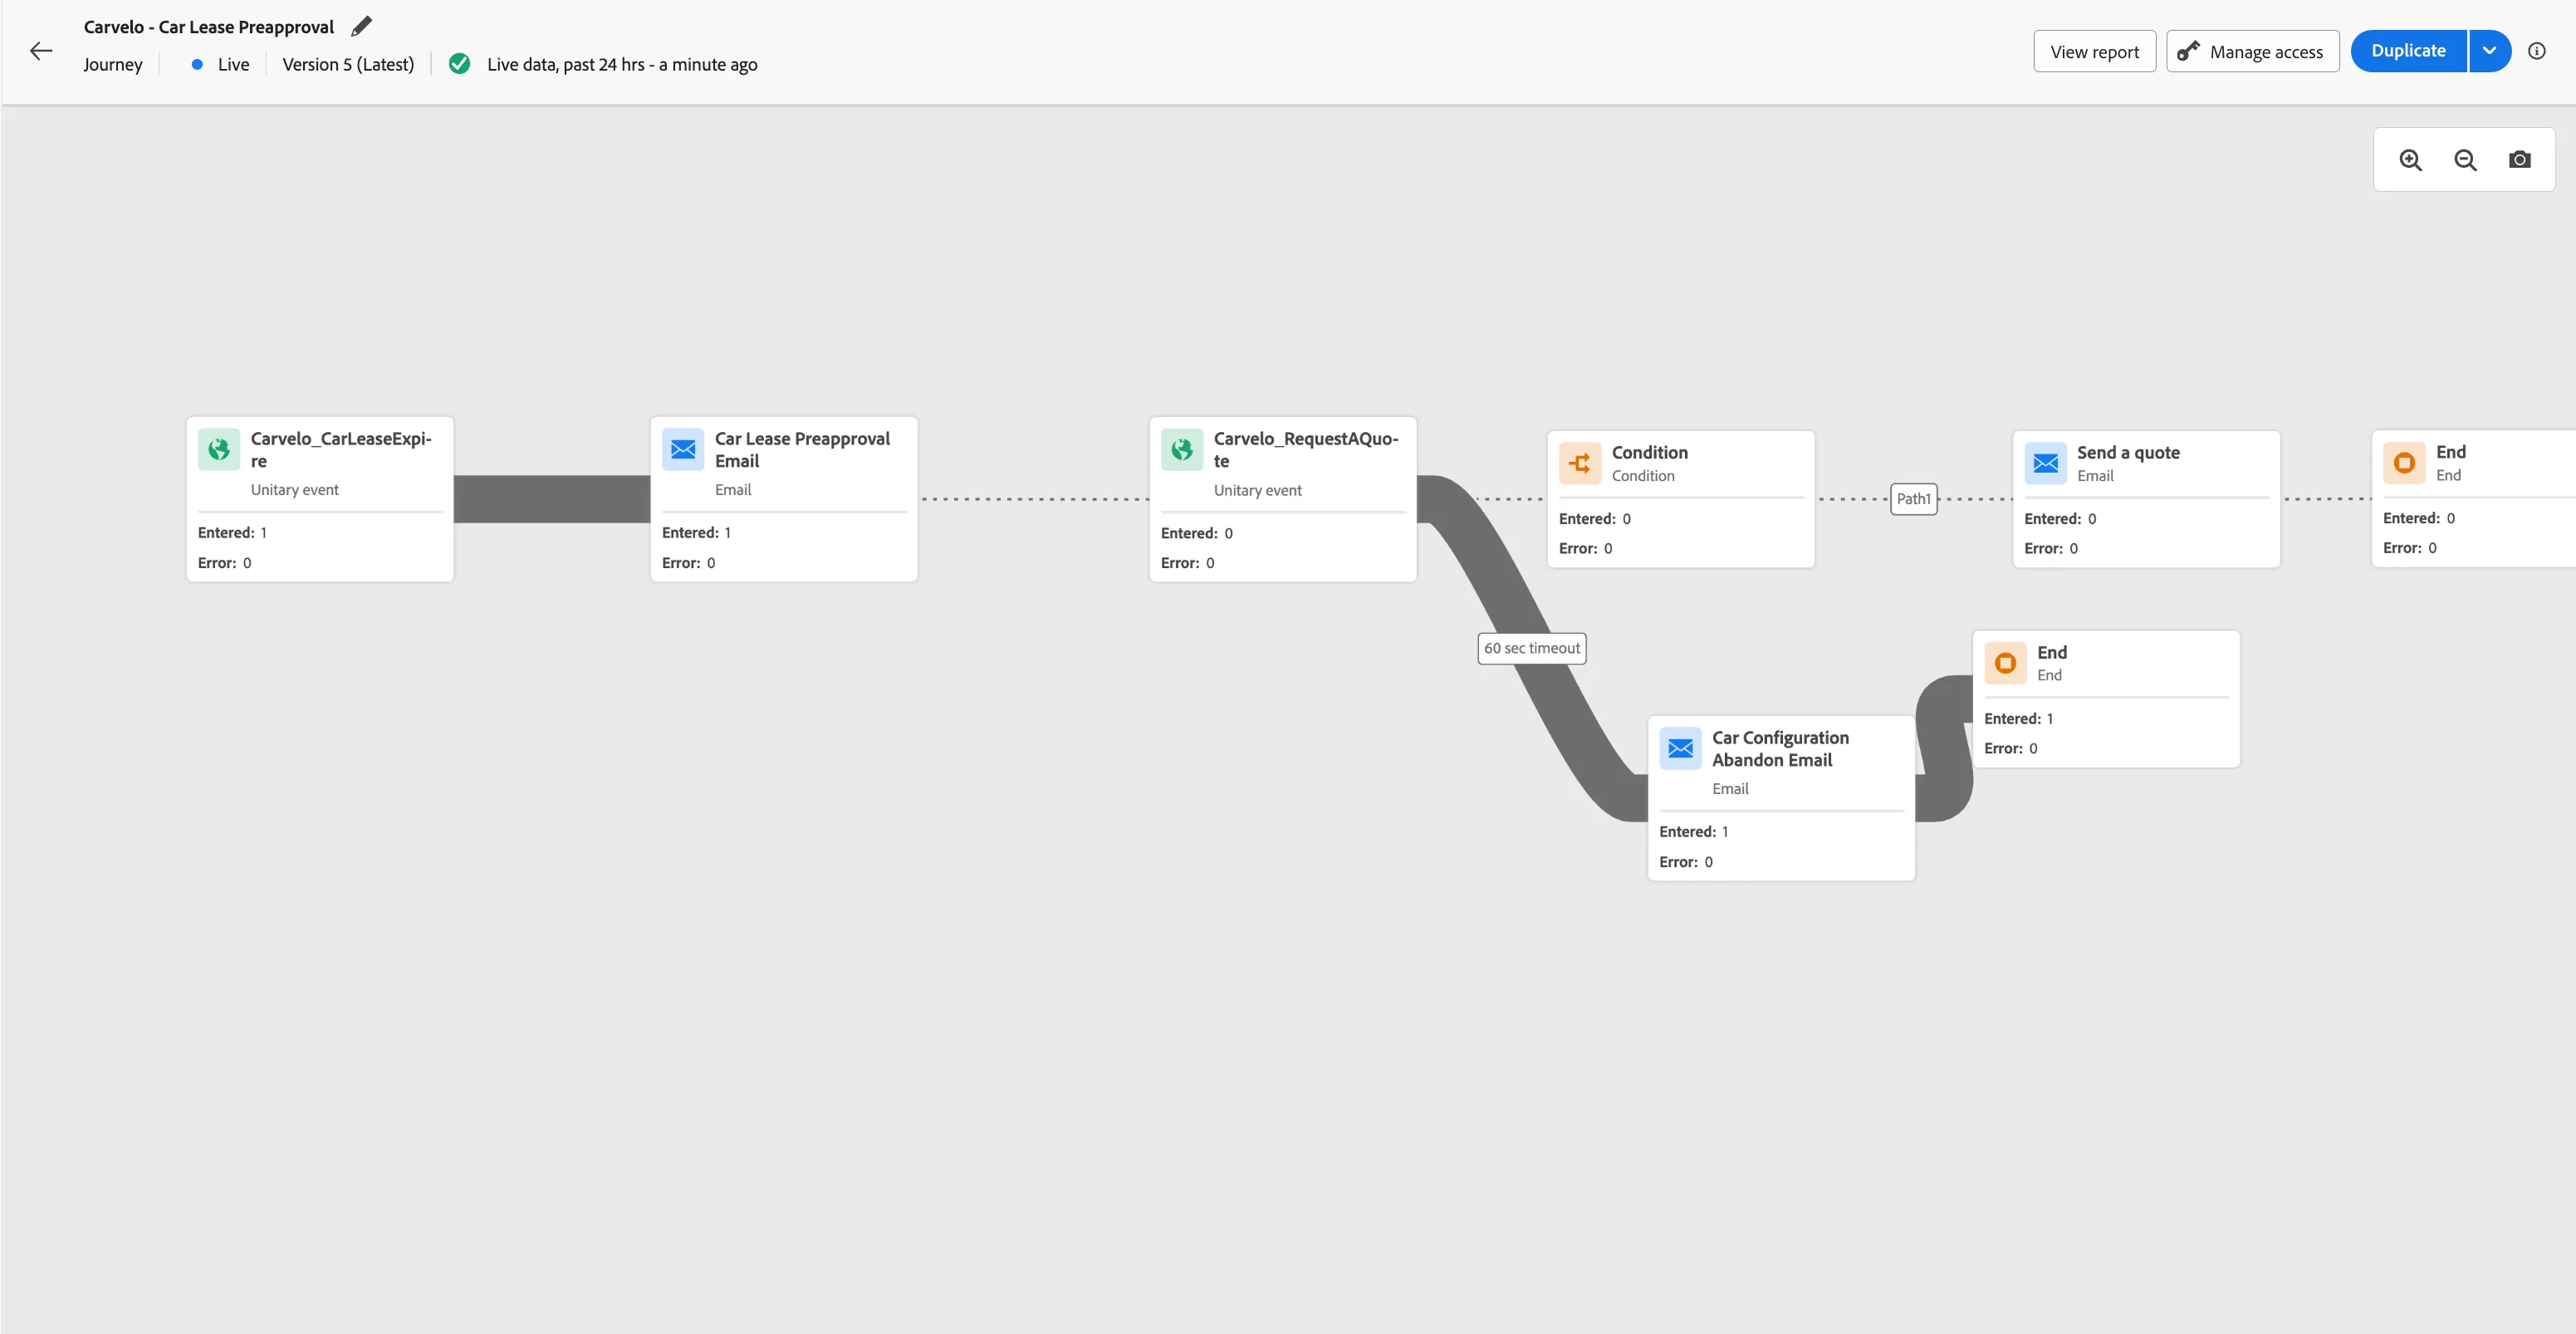Click the Carvelo_RequestAQuote node title
The image size is (2576, 1334).
(x=1305, y=450)
